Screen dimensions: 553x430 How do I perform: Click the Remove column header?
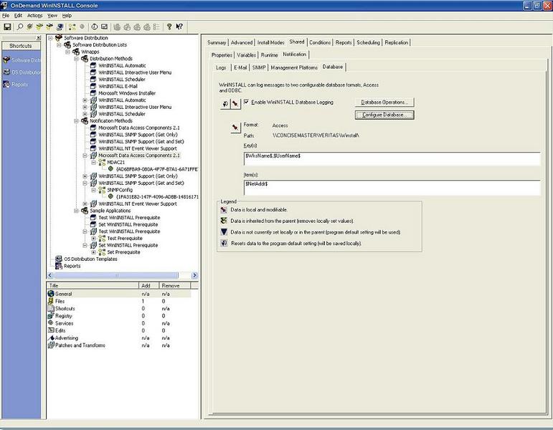(x=175, y=285)
